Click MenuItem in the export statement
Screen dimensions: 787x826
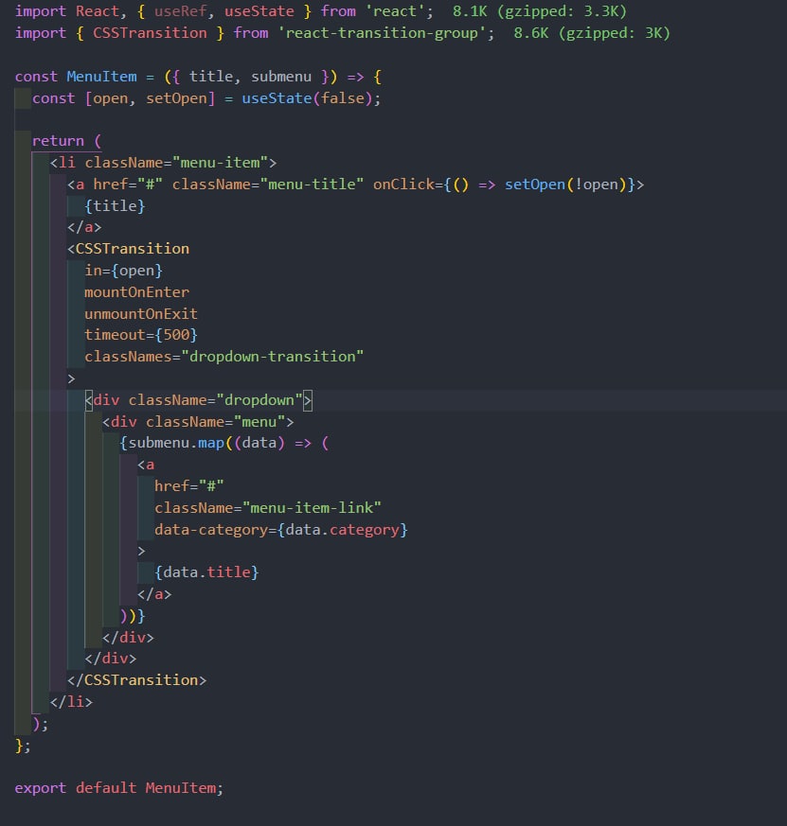[180, 788]
